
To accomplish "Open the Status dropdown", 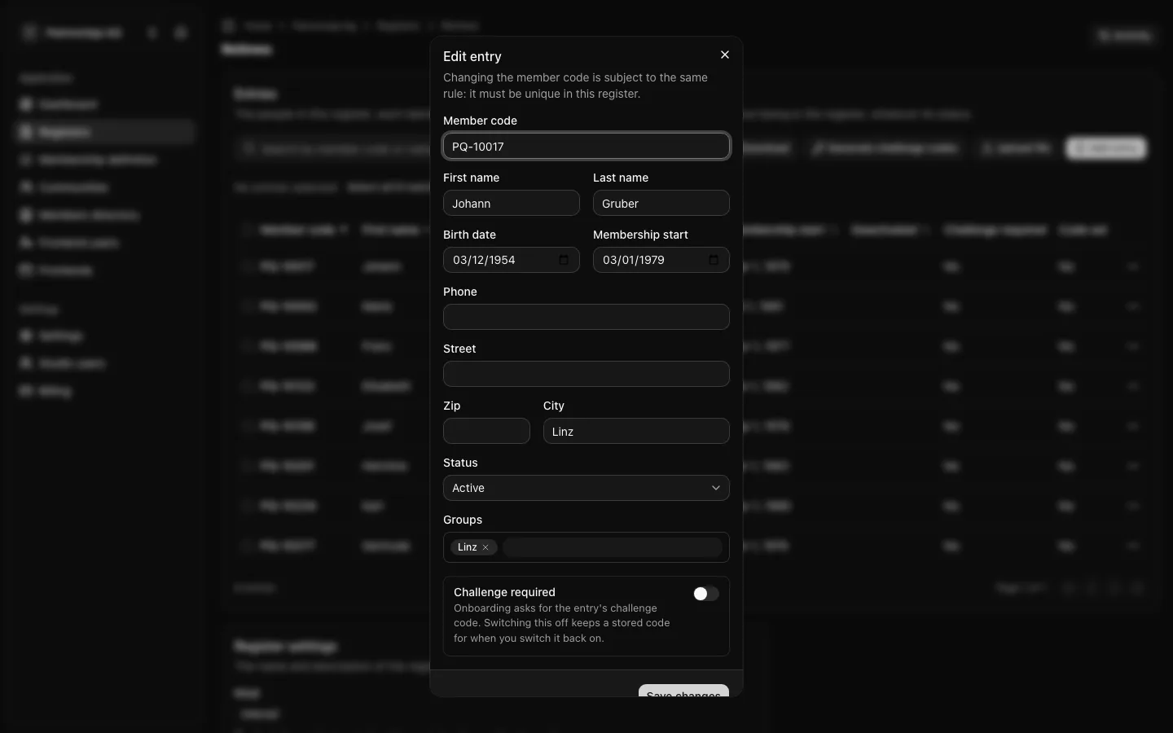I will (586, 488).
